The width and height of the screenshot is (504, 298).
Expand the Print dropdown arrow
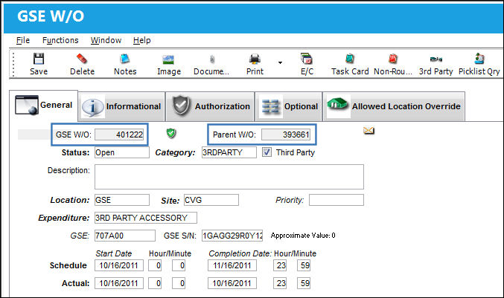(280, 63)
